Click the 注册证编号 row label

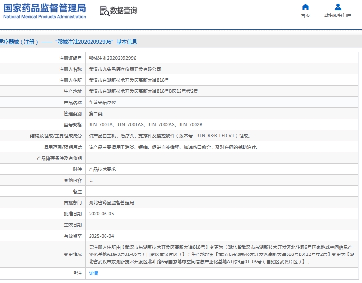click(70, 58)
